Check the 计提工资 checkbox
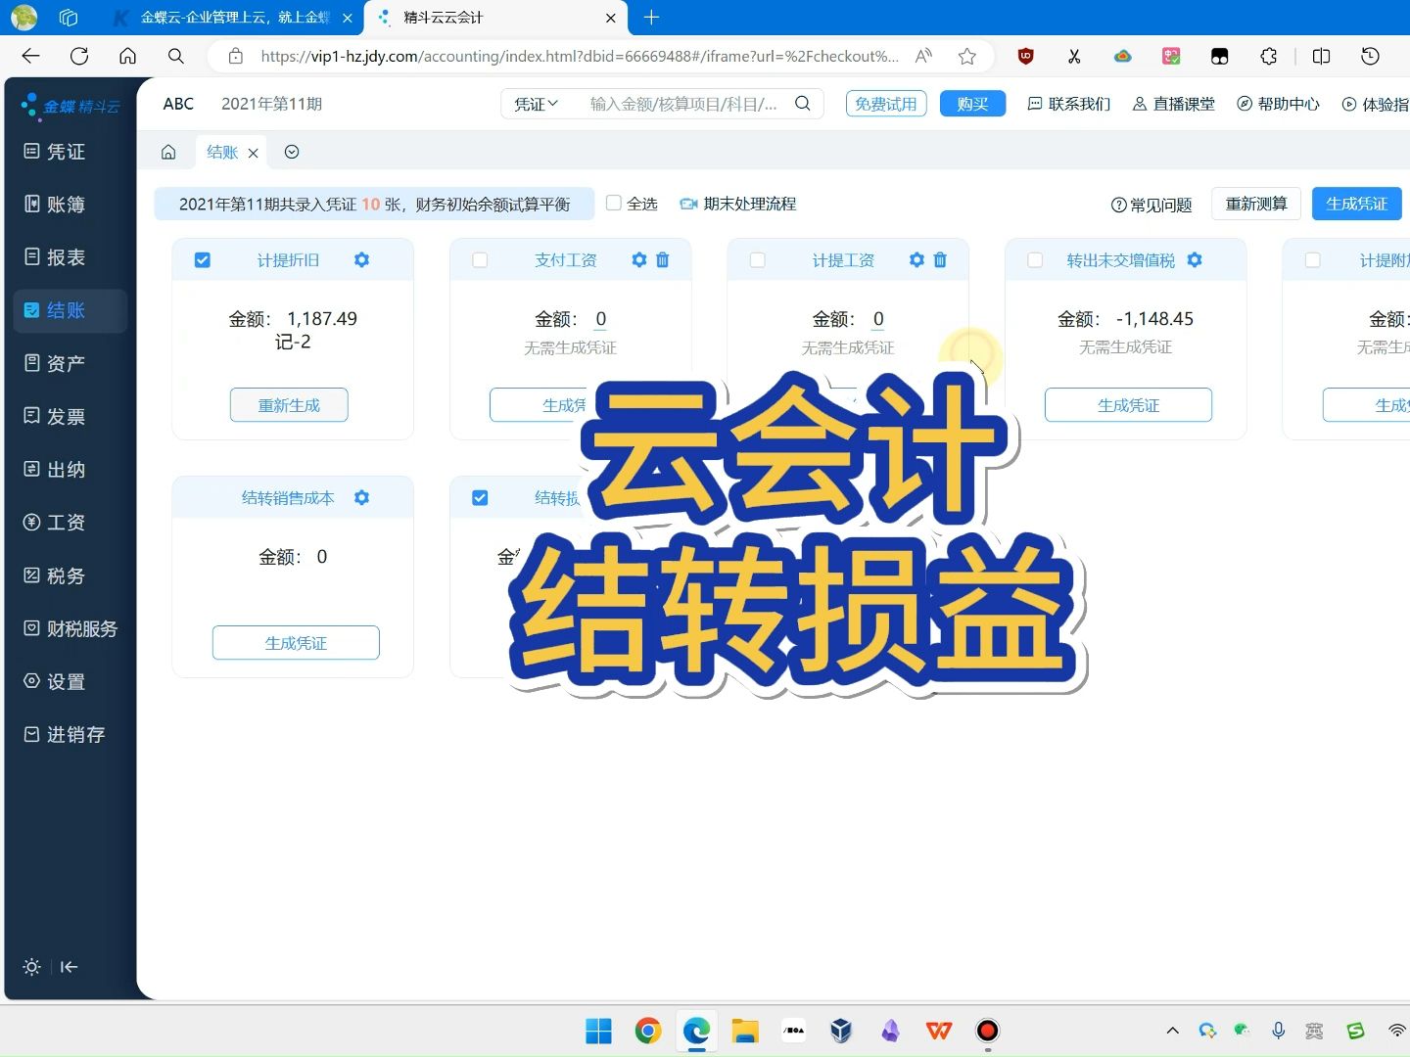The image size is (1410, 1057). pos(758,260)
